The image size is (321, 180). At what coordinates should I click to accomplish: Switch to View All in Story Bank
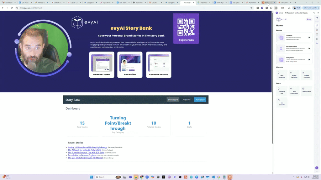tap(187, 100)
